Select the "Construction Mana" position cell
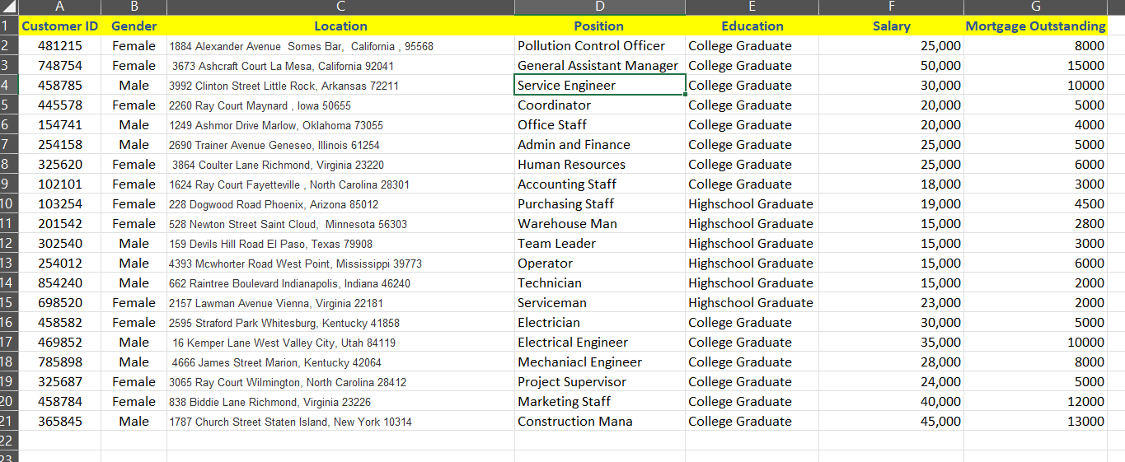Viewport: 1125px width, 462px height. pyautogui.click(x=599, y=422)
